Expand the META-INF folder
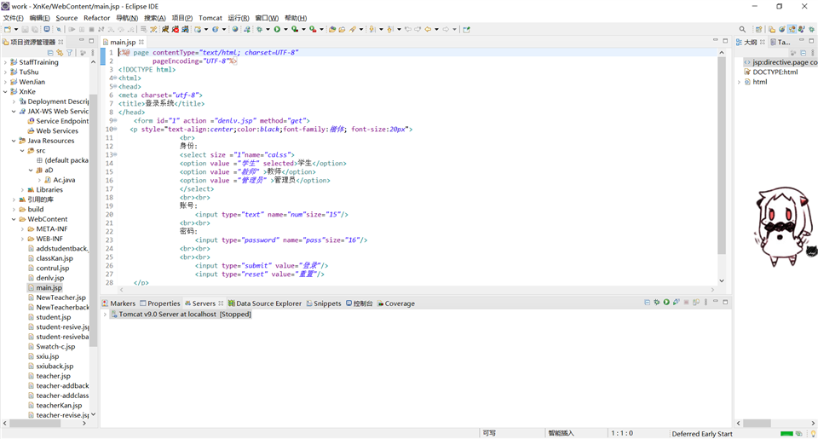818x439 pixels. (22, 229)
